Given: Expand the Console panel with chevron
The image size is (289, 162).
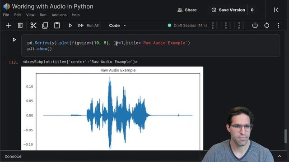Looking at the screenshot, I should pos(280,156).
